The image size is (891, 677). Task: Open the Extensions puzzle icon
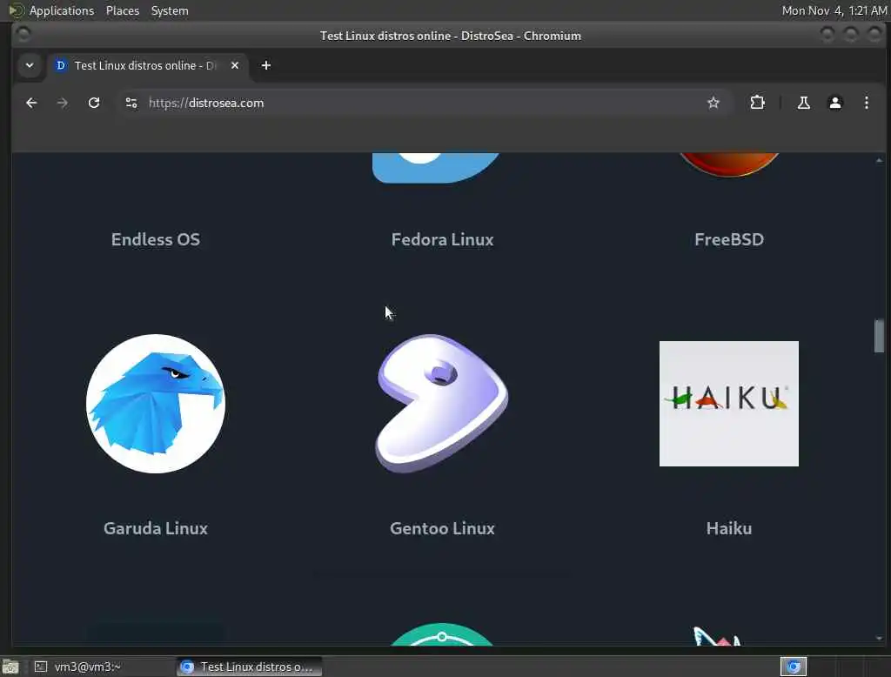click(757, 103)
